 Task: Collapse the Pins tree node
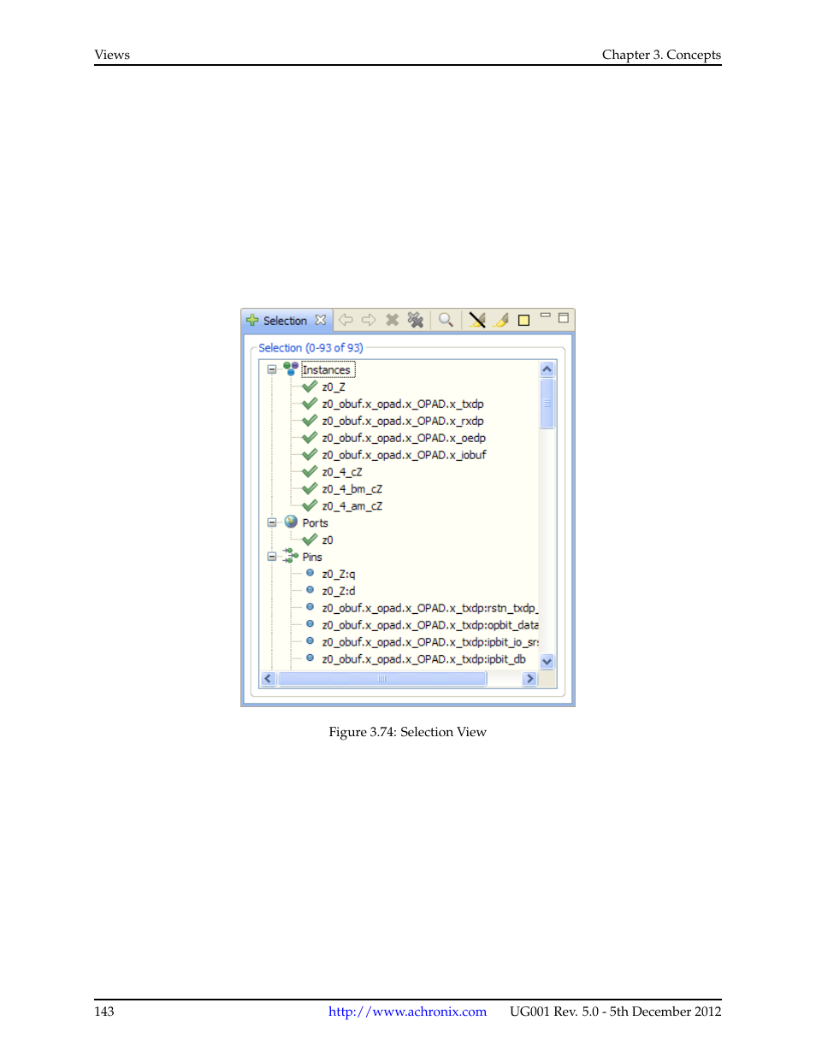(271, 556)
